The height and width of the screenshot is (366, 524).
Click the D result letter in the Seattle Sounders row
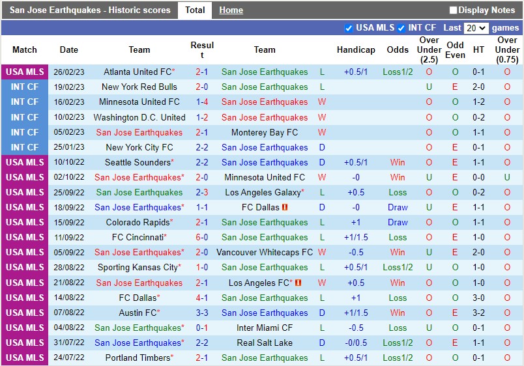click(322, 162)
